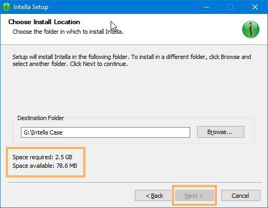268x208 pixels.
Task: Click the disabled maximize window button
Action: [230, 7]
